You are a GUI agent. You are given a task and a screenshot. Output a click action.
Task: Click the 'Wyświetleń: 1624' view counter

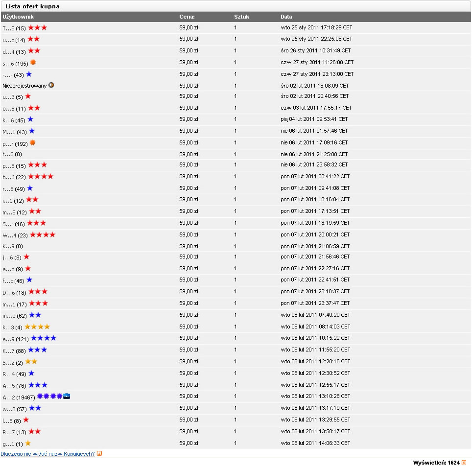(436, 463)
